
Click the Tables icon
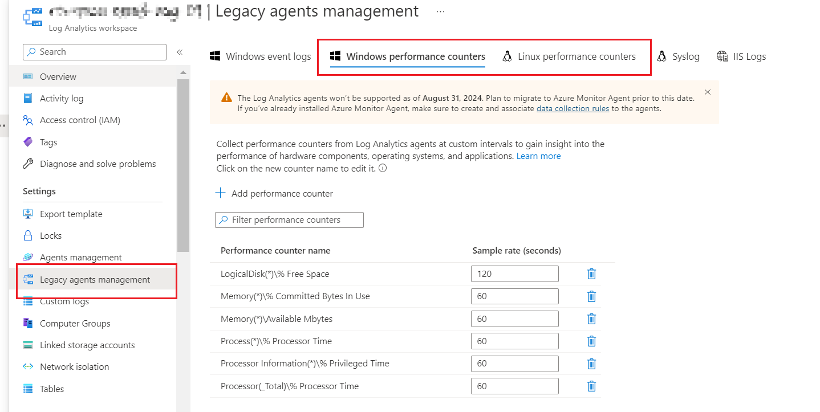(28, 389)
